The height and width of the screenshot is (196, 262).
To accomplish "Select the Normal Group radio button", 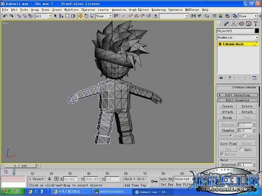I will point(231,136).
